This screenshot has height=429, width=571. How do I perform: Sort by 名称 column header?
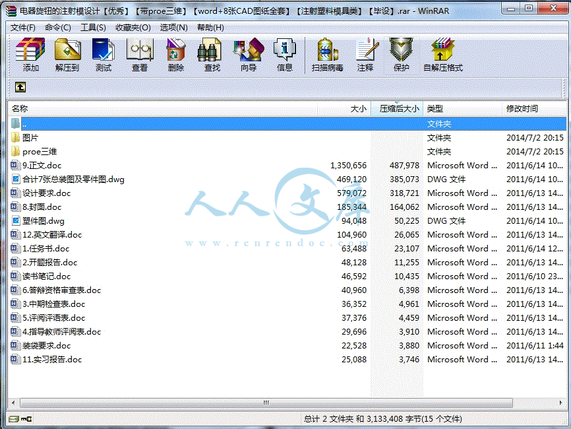tap(162, 109)
